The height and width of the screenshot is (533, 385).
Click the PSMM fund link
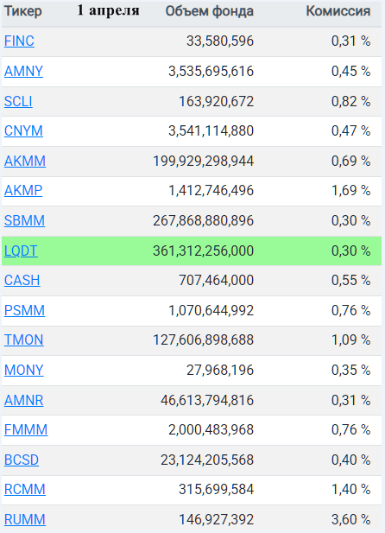pos(24,310)
